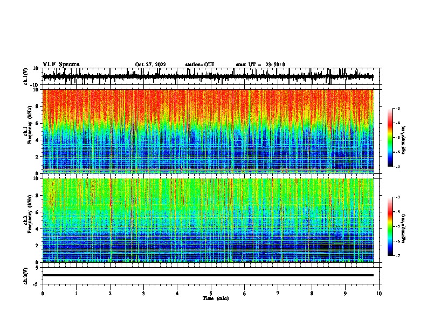
Task: Click the time axis tick label "6"
Action: tap(245, 294)
